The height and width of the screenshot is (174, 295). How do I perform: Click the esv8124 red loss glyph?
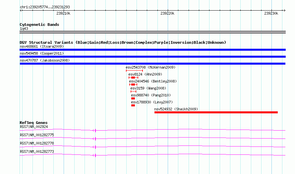click(x=133, y=78)
